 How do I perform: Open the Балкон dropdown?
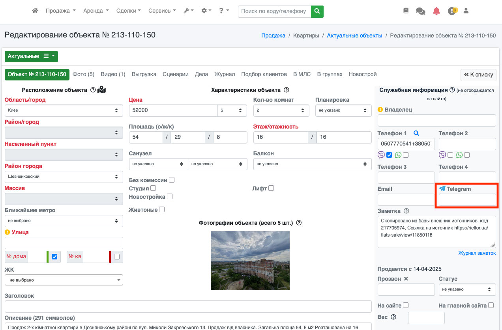pyautogui.click(x=312, y=164)
